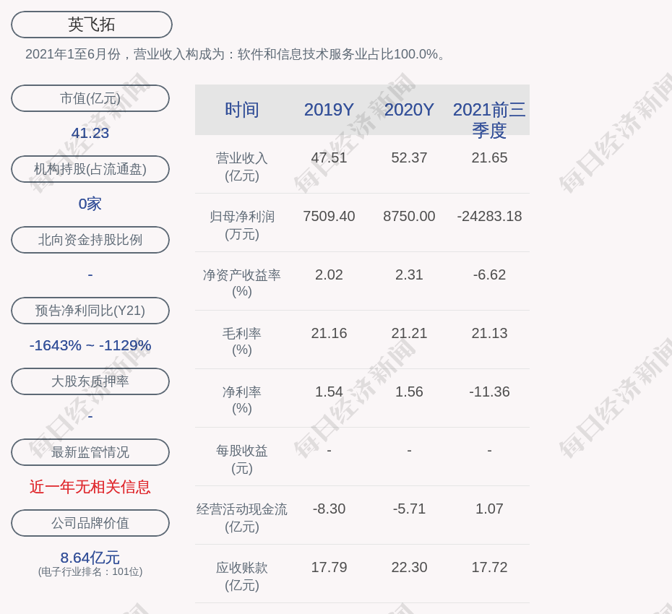Select the gross margin value 21.13
672x614 pixels.
pos(489,333)
